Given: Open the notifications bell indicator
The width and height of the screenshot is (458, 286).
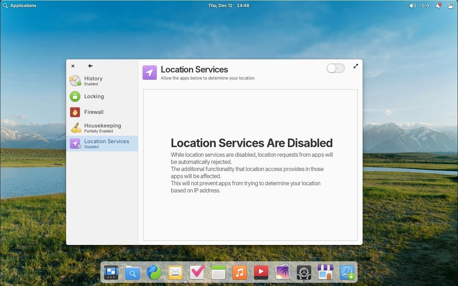Looking at the screenshot, I should tap(438, 6).
